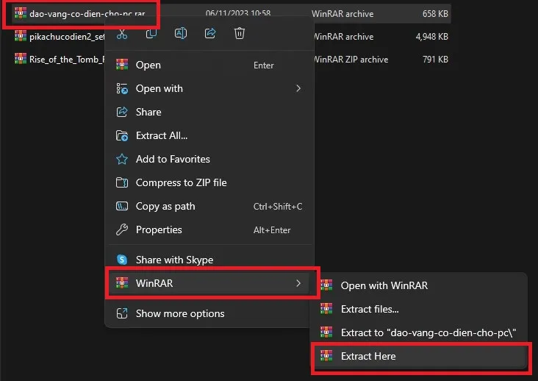Click the WinRAR ZIP archive type cell

(351, 60)
